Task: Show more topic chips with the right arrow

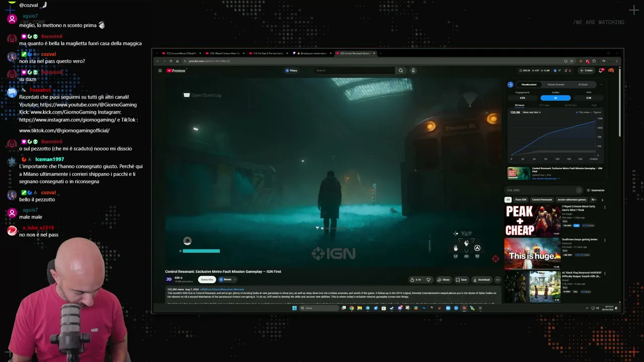Action: 602,200
